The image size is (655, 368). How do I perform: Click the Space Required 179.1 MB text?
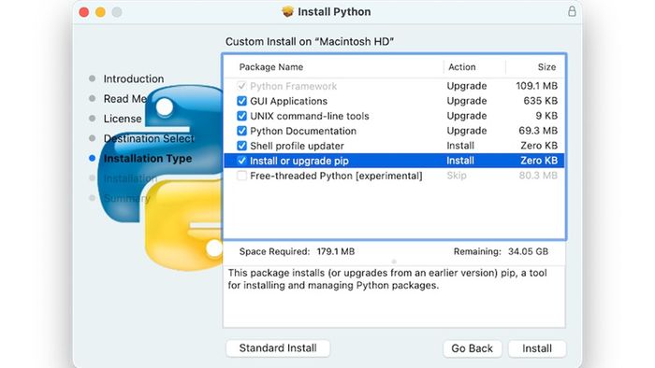tap(297, 252)
